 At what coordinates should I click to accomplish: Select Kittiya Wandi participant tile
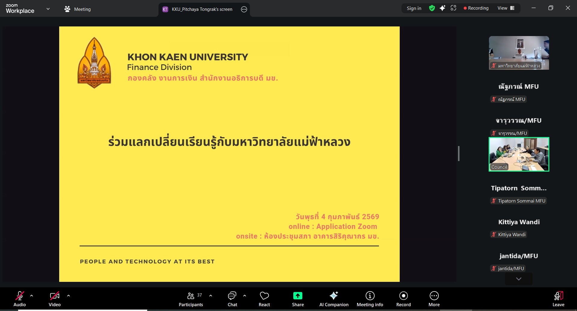(519, 222)
